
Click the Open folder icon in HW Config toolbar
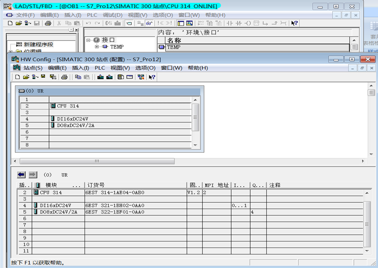coord(26,77)
